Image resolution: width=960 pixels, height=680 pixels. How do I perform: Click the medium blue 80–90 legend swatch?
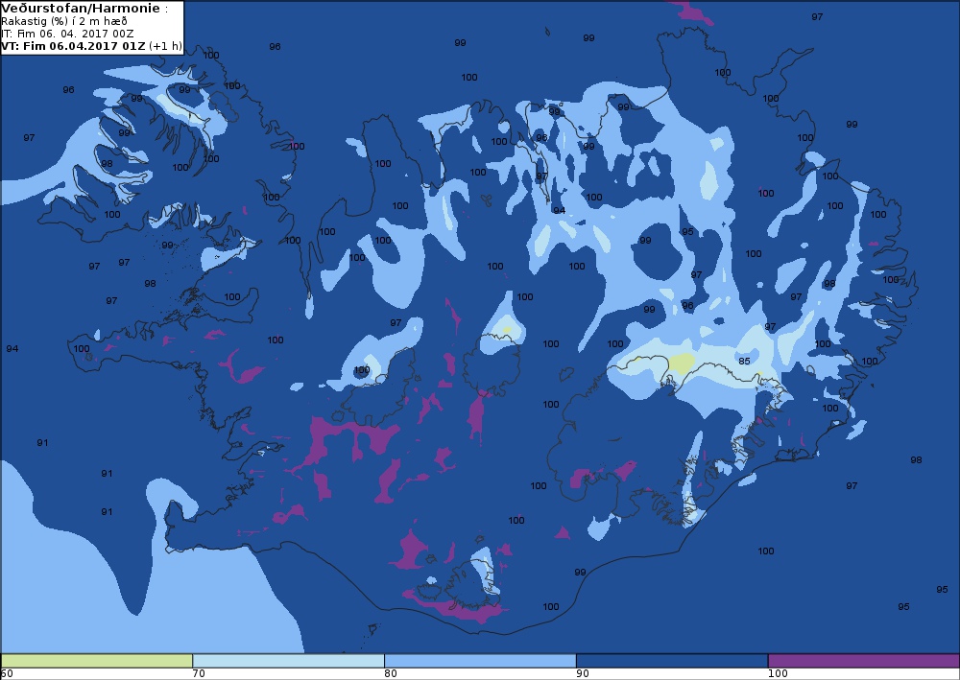[480, 661]
